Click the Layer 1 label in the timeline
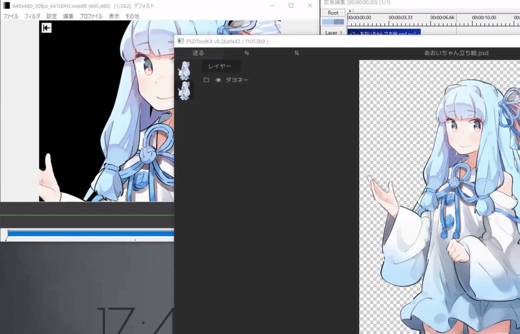 click(333, 32)
